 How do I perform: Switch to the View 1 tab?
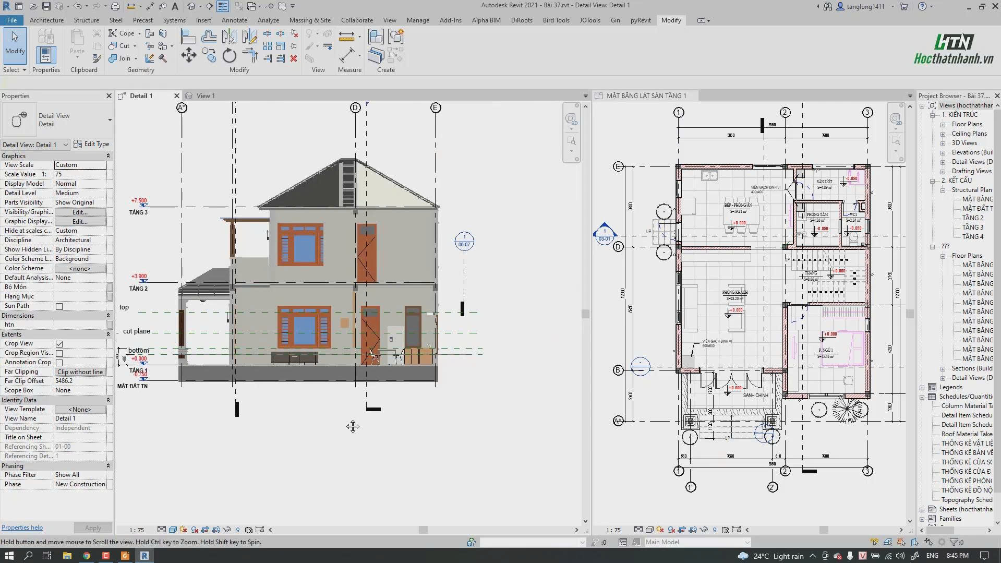pos(206,95)
